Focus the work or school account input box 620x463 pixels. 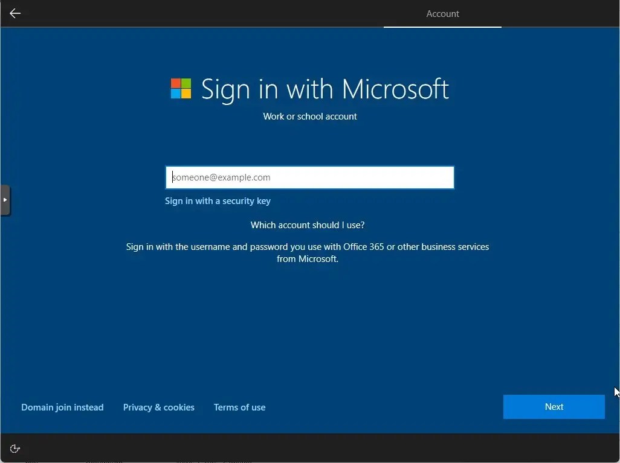coord(310,177)
